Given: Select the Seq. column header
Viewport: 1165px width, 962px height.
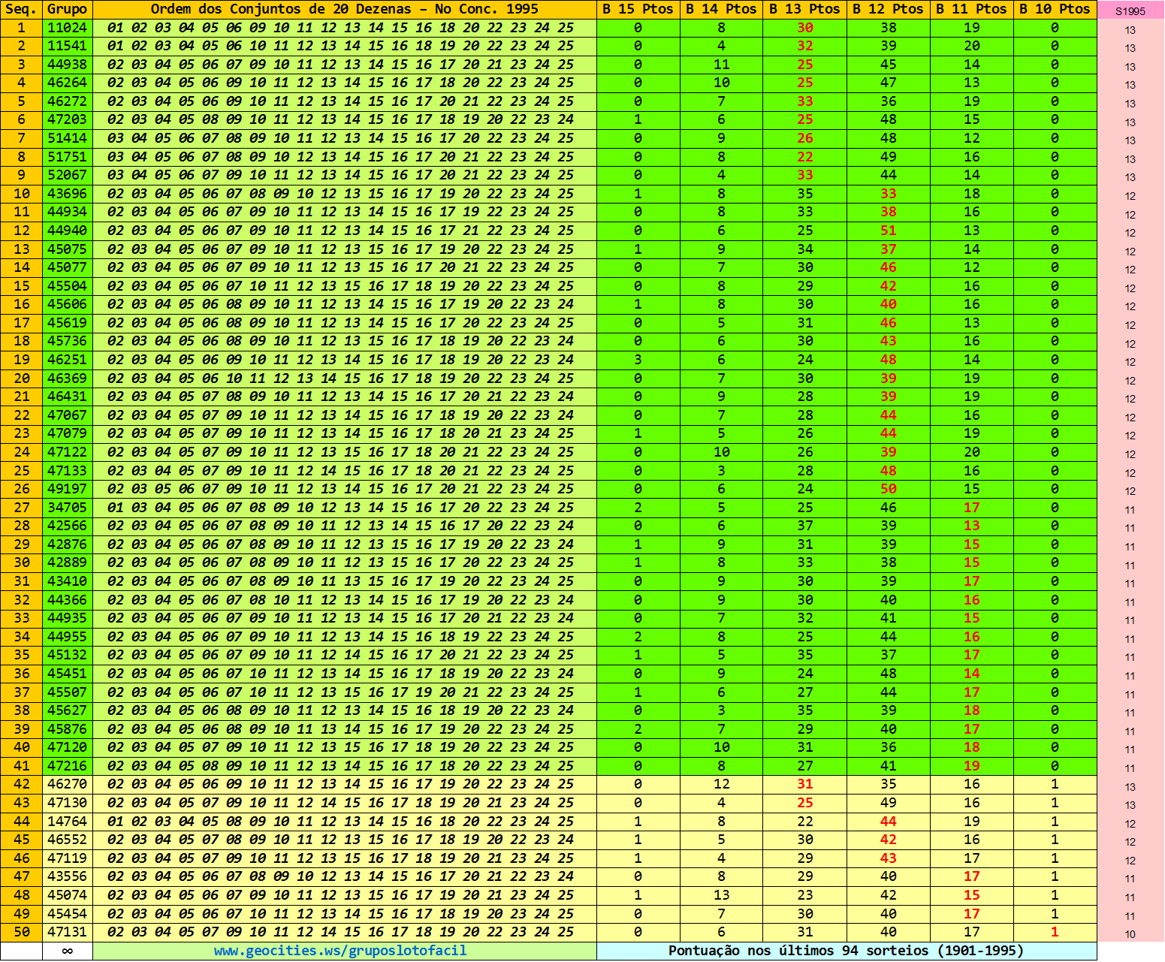Looking at the screenshot, I should tap(20, 10).
